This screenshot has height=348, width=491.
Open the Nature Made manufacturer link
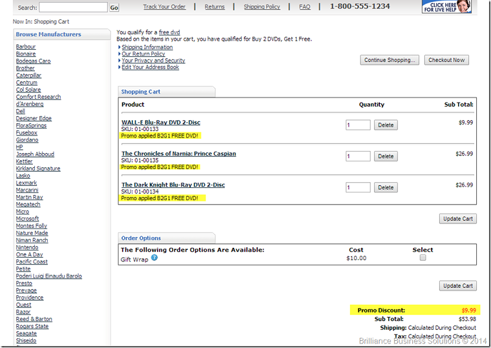click(32, 233)
